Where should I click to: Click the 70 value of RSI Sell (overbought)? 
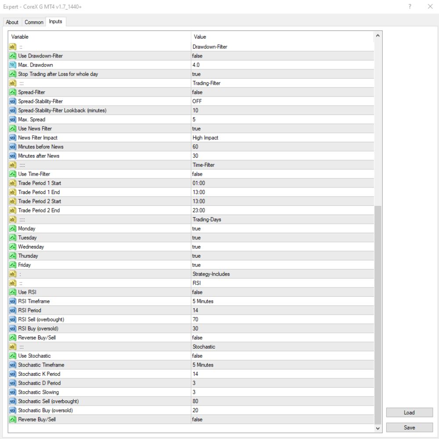[x=195, y=320]
